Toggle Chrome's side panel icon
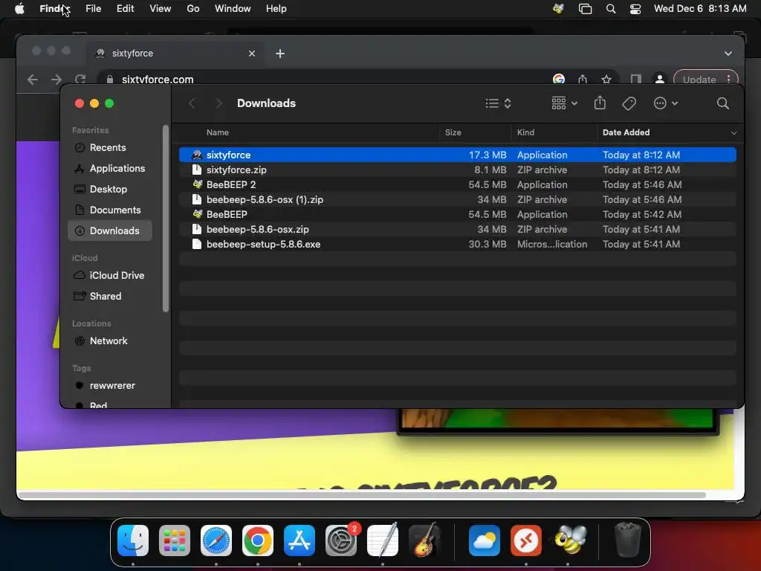 [x=636, y=79]
